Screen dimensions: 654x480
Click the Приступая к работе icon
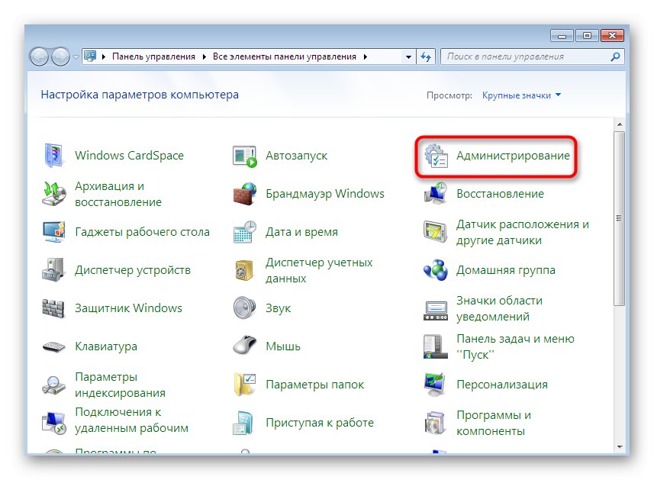(243, 423)
